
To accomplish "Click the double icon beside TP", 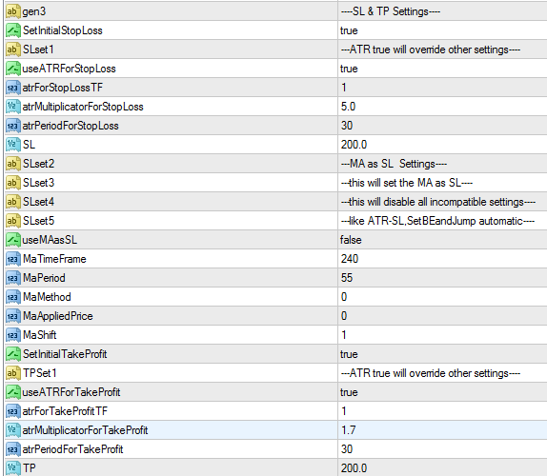I will point(13,468).
